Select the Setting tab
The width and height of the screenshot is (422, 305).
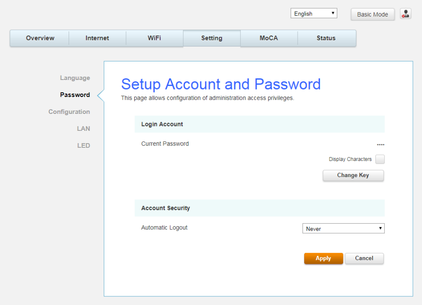[212, 38]
